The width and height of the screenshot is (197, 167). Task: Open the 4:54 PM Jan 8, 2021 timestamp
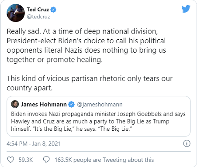(x=34, y=144)
